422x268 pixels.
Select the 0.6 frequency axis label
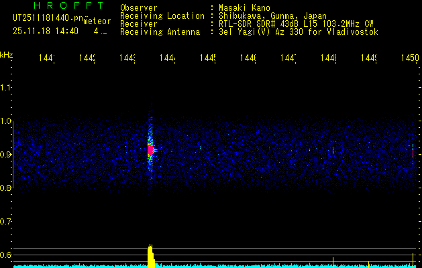click(6, 255)
